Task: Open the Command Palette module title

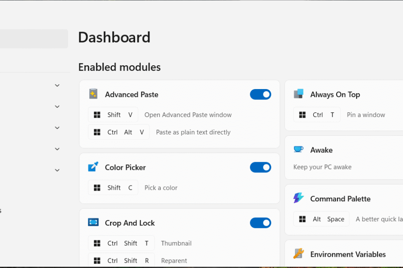Action: (x=341, y=199)
